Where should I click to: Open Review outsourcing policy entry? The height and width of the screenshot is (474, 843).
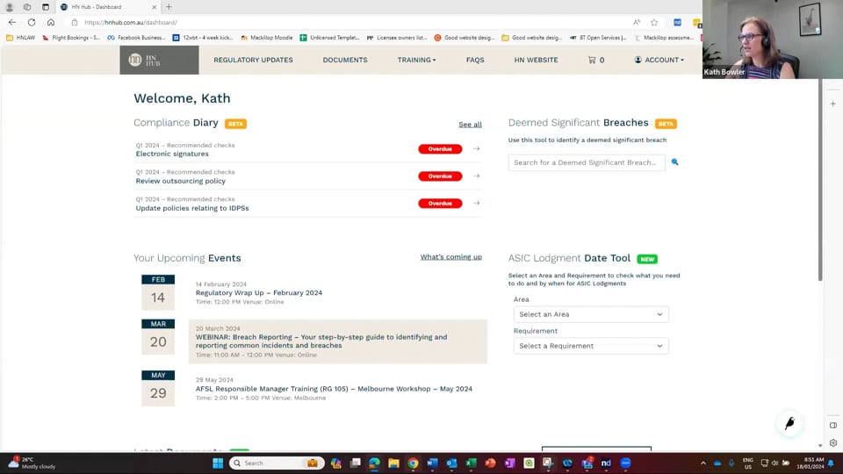(181, 181)
